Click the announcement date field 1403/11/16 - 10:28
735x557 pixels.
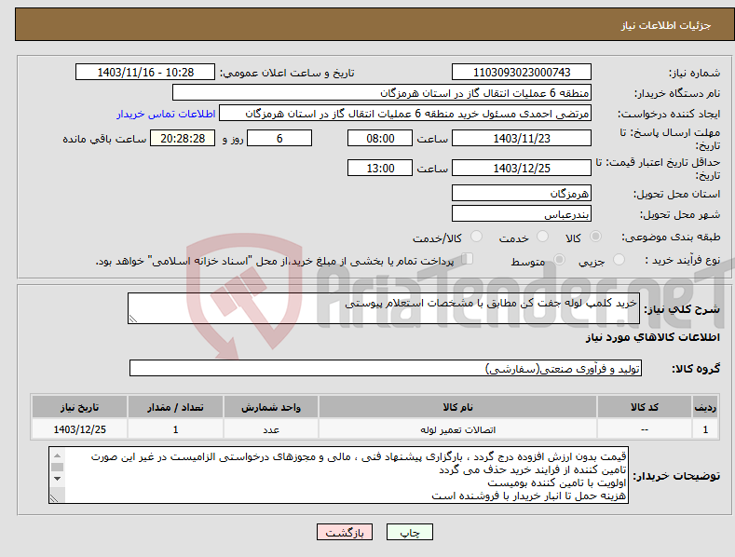coord(145,73)
